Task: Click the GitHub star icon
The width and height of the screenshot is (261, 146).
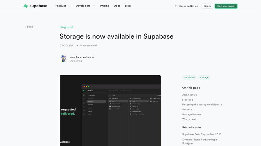Action: pyautogui.click(x=176, y=6)
